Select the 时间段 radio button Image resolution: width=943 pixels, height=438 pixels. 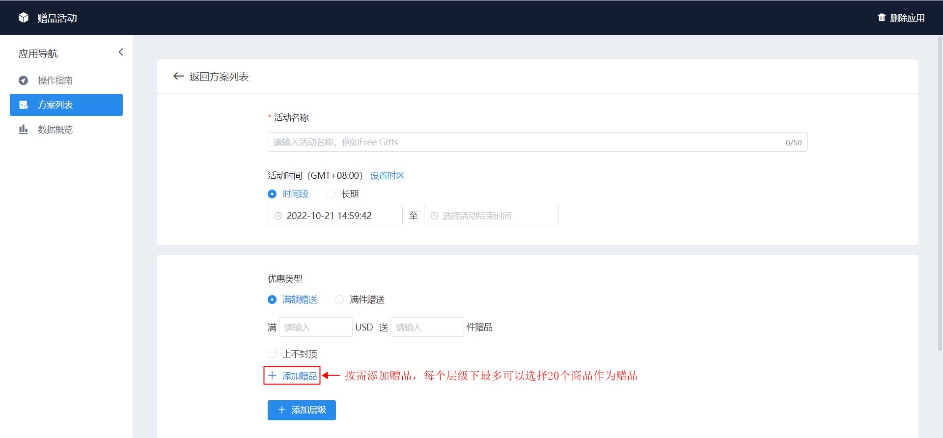[x=272, y=194]
